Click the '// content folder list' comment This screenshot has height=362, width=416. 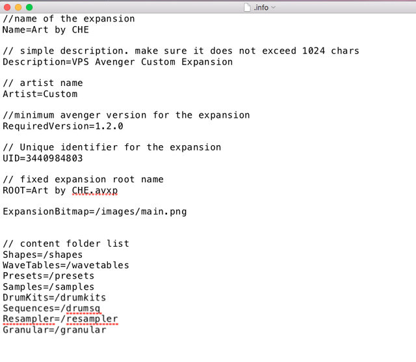click(x=66, y=244)
